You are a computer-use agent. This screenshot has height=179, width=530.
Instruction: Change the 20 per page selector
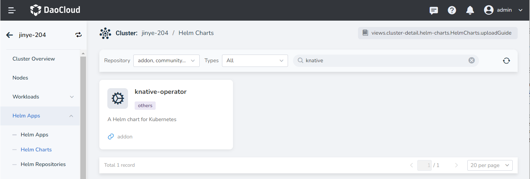490,165
